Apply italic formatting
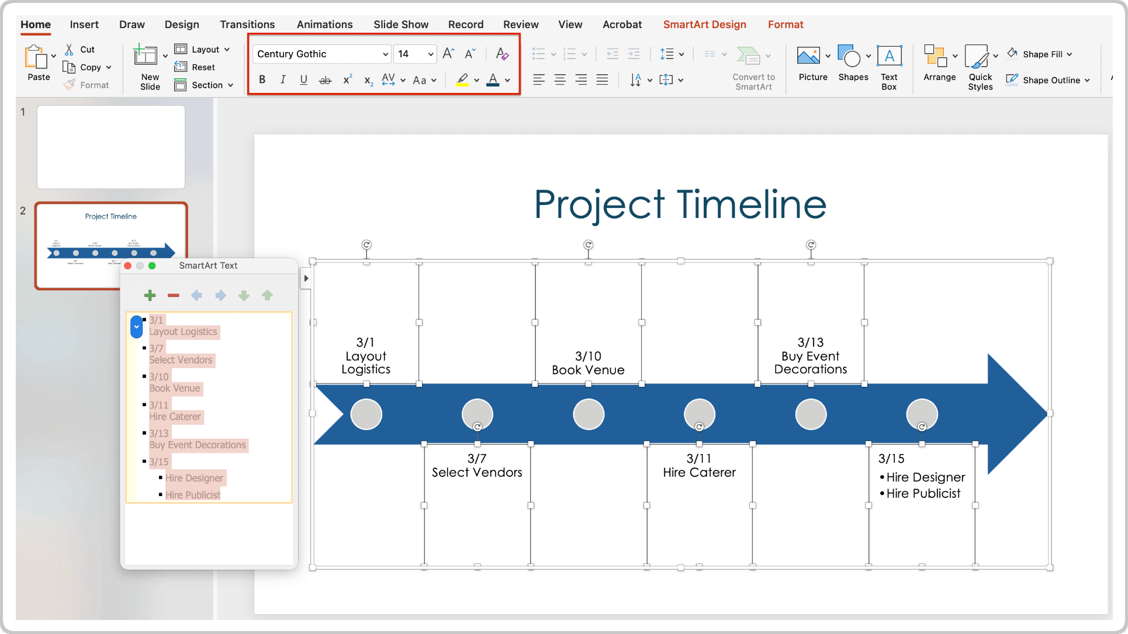This screenshot has height=634, width=1128. (283, 79)
